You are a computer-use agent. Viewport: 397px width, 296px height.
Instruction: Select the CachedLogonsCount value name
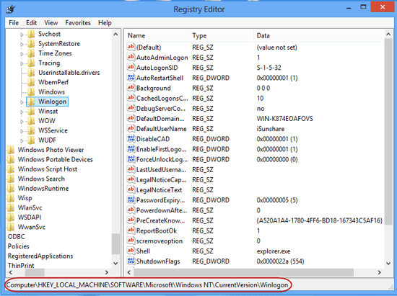coord(162,98)
